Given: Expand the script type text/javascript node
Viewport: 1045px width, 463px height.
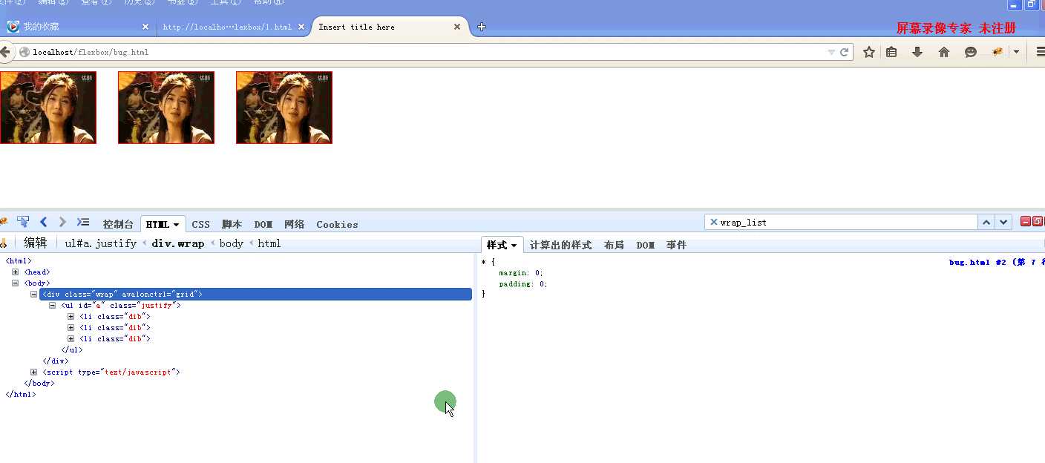Looking at the screenshot, I should (34, 372).
